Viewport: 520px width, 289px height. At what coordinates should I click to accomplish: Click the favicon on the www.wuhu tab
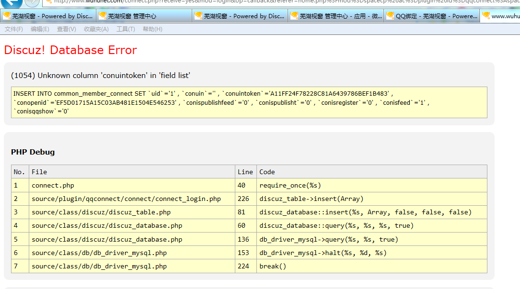pos(485,16)
